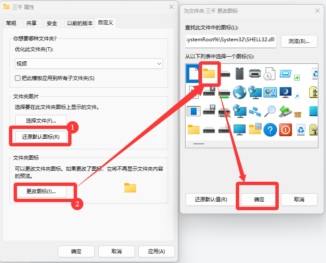
Task: Select the red power button icon
Action: click(x=285, y=129)
